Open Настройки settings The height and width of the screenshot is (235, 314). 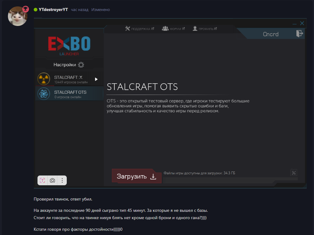[69, 65]
